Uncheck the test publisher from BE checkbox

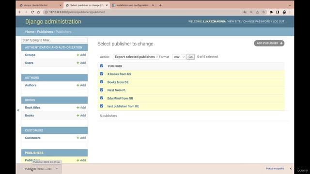(x=102, y=106)
